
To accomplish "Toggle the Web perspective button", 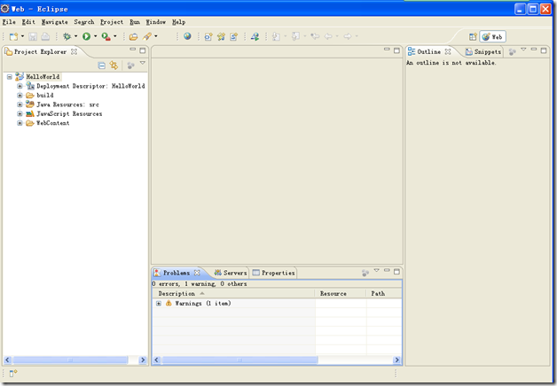I will click(x=492, y=36).
